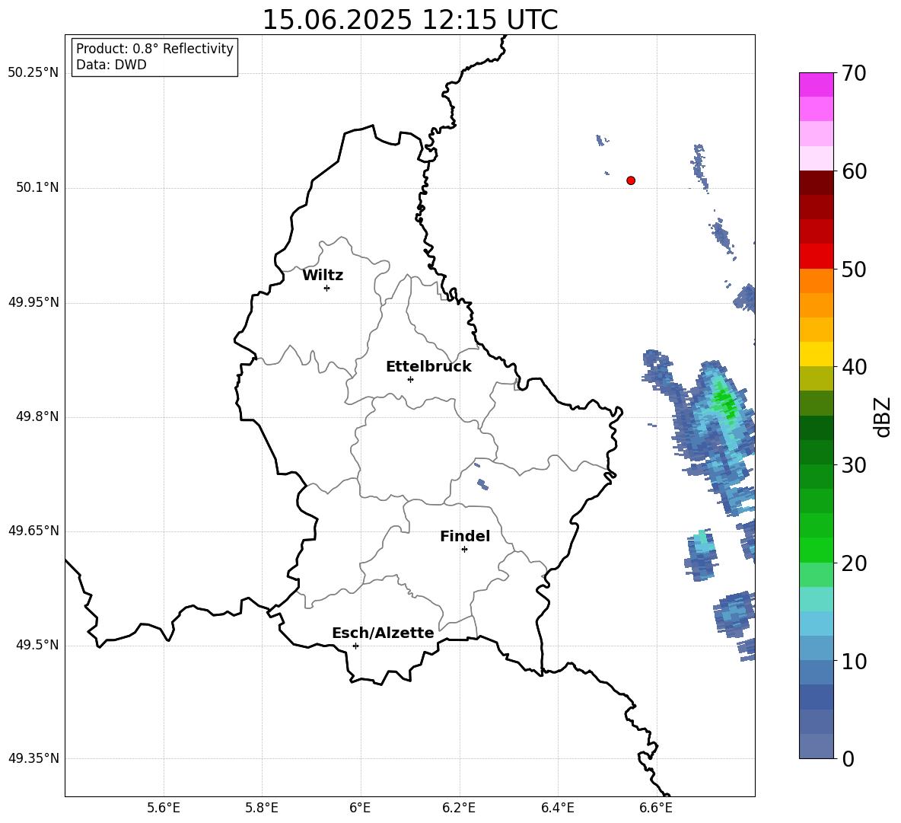Pick the mint green swatch just below 20

click(817, 575)
